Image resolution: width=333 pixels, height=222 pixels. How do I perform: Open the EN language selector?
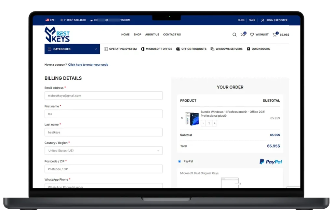(x=50, y=20)
